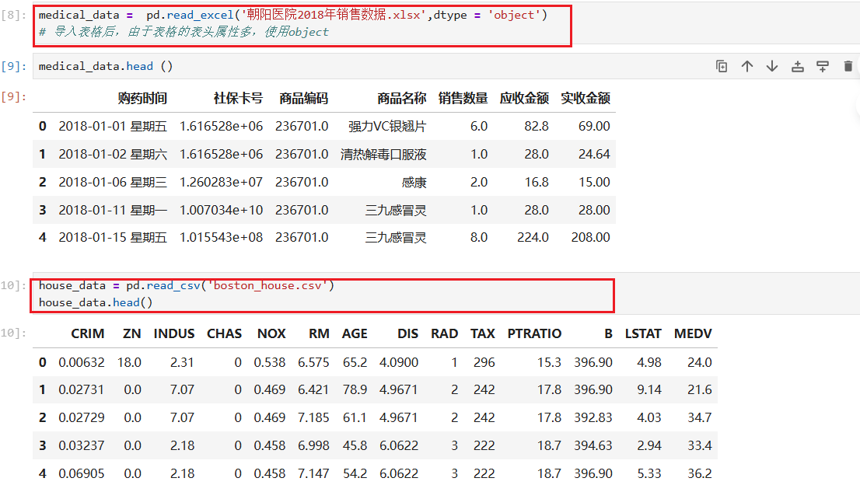Click the CRIM column header
Image resolution: width=860 pixels, height=492 pixels.
87,333
